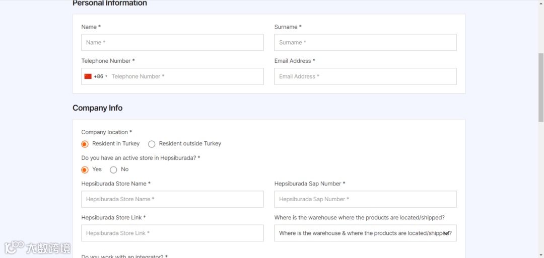Focus the Email Address input field
544x258 pixels.
point(365,76)
